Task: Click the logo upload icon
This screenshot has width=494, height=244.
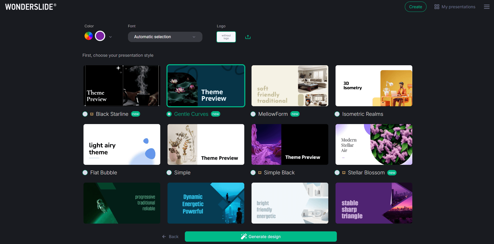Action: click(248, 37)
